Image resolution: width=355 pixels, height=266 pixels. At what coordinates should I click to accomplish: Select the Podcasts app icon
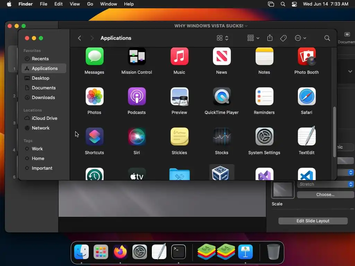tap(137, 96)
